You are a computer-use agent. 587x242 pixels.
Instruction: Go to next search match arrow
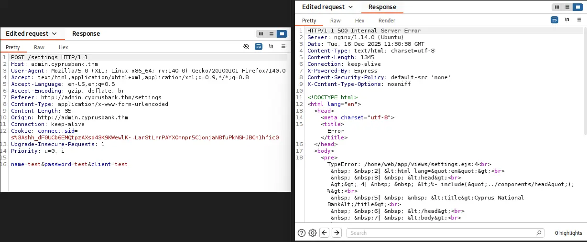click(x=337, y=233)
